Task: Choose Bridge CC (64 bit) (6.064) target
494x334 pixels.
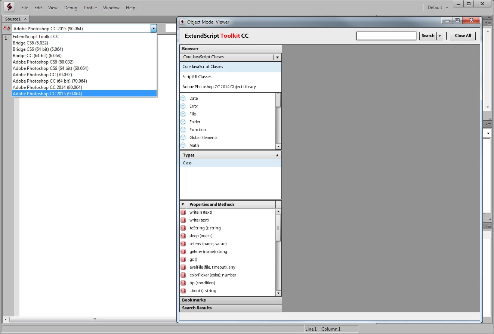Action: (84, 56)
